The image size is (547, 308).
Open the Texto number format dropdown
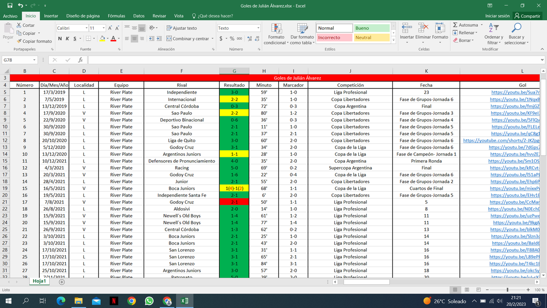(x=258, y=28)
